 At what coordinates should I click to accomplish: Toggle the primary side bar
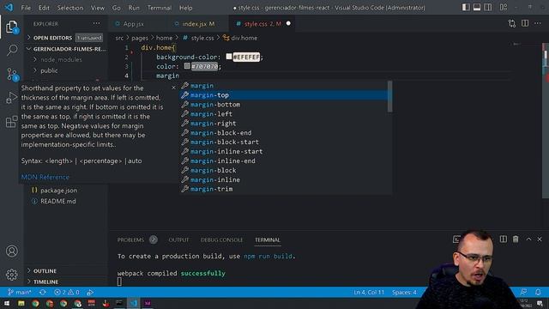(x=466, y=8)
